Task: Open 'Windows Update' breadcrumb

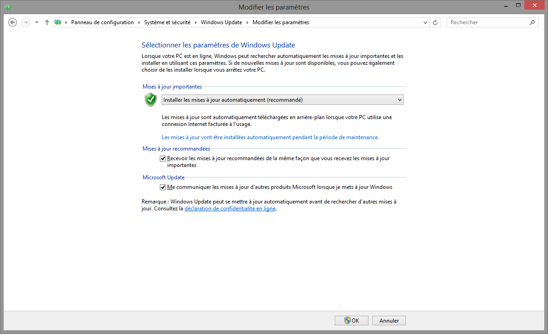Action: pyautogui.click(x=221, y=22)
